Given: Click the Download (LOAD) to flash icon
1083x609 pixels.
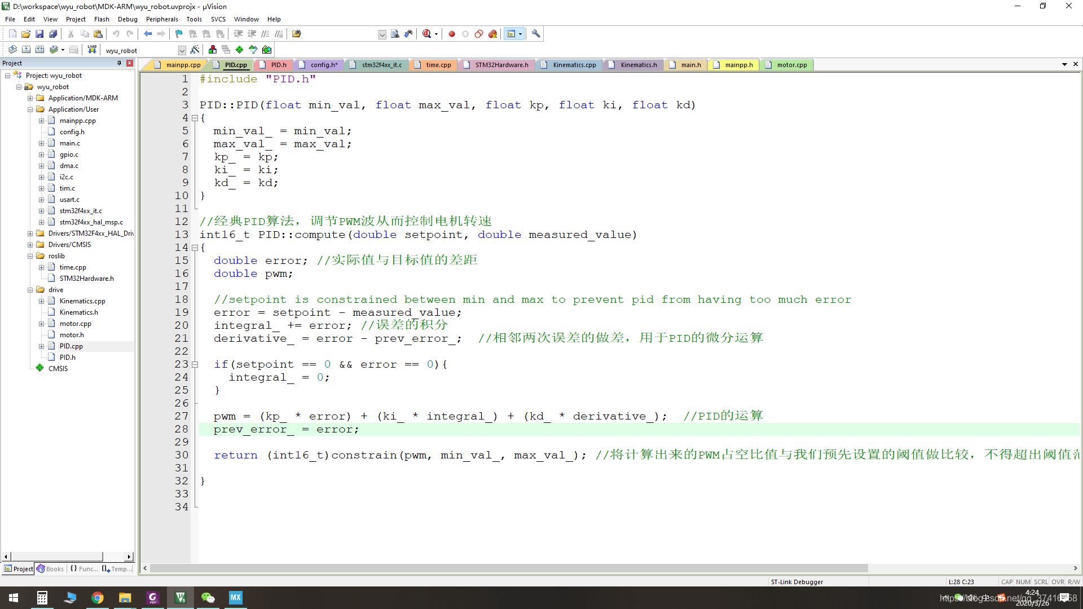Looking at the screenshot, I should [x=92, y=50].
